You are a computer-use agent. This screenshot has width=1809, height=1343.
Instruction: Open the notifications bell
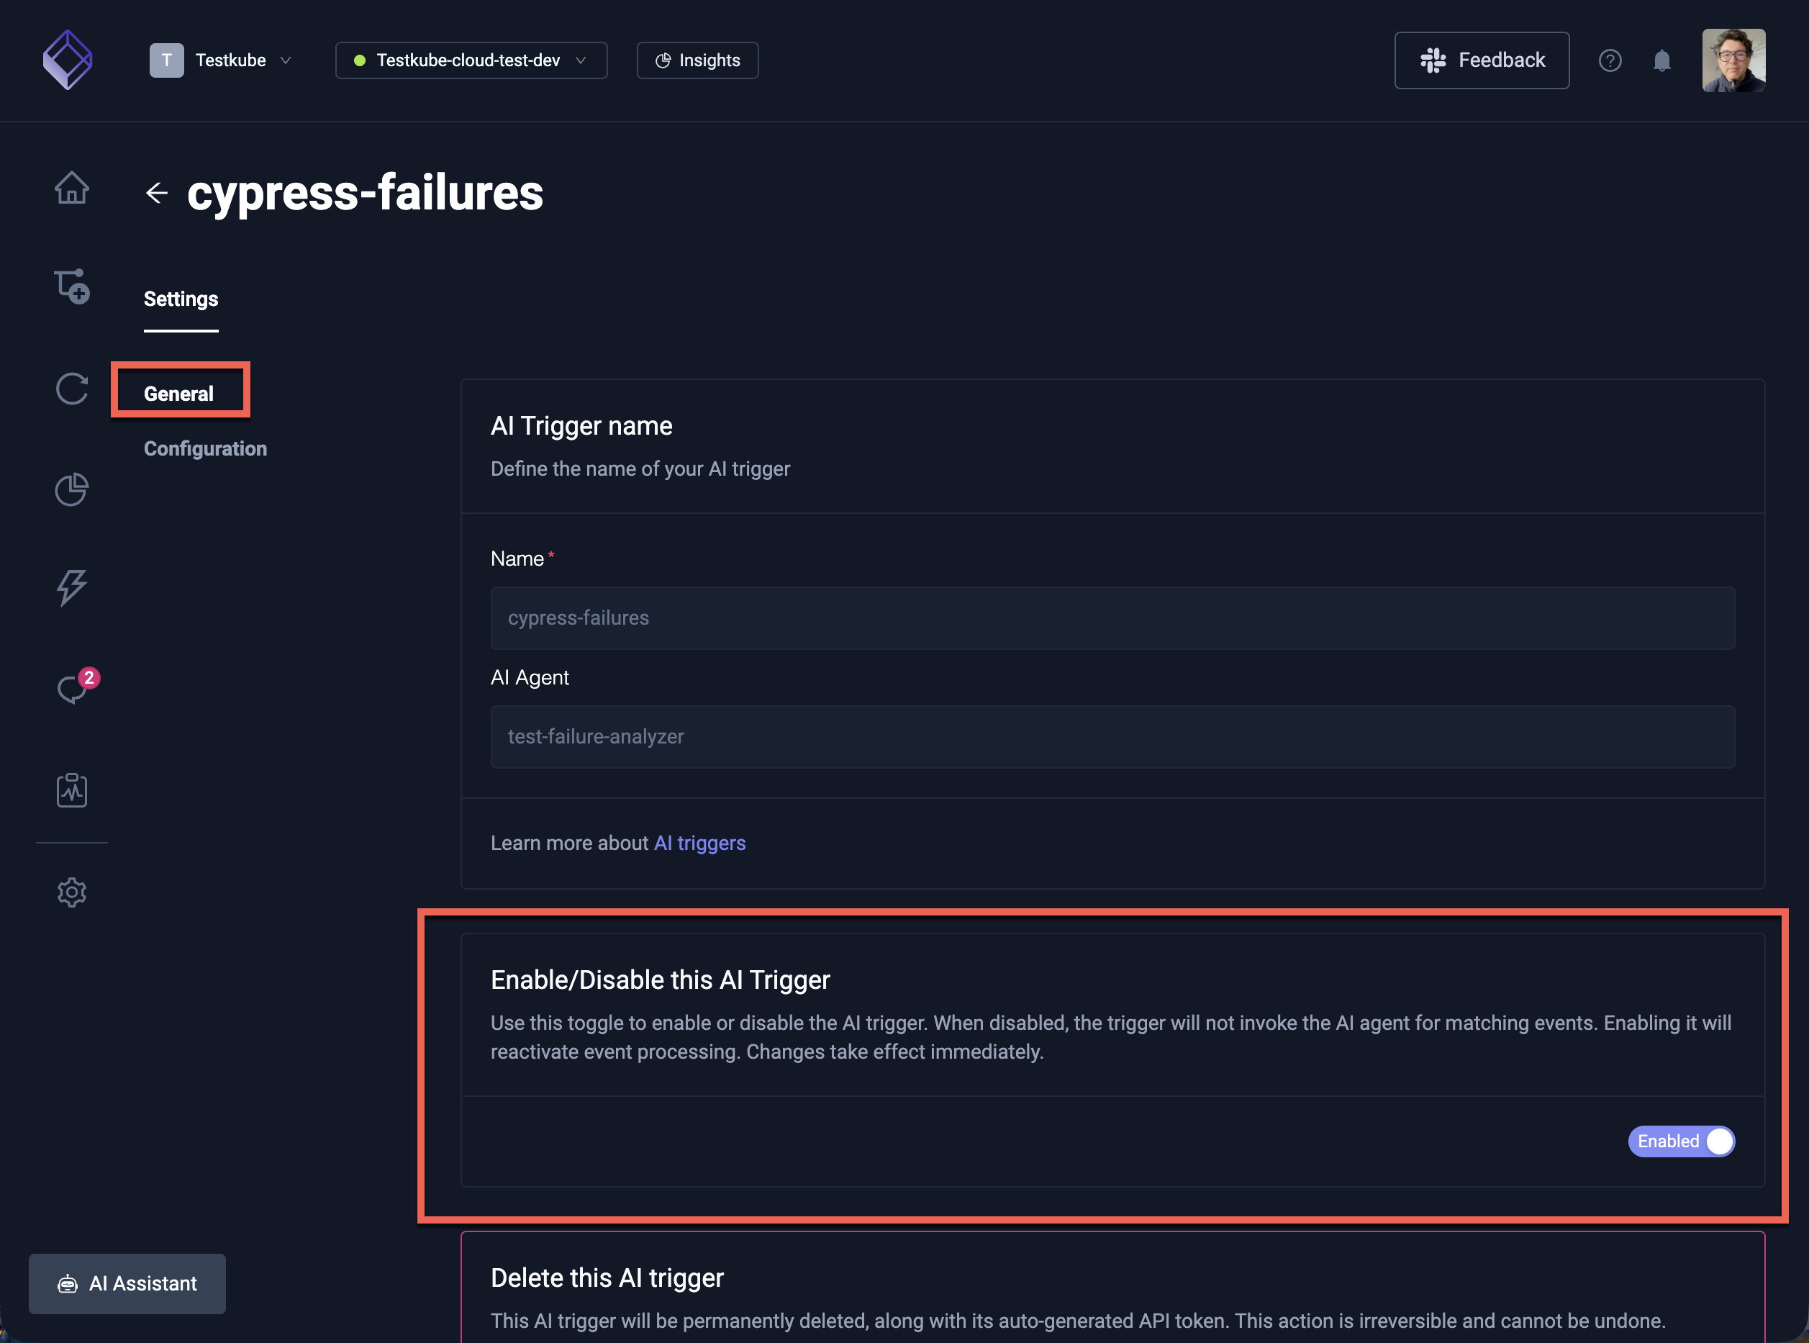pyautogui.click(x=1661, y=60)
